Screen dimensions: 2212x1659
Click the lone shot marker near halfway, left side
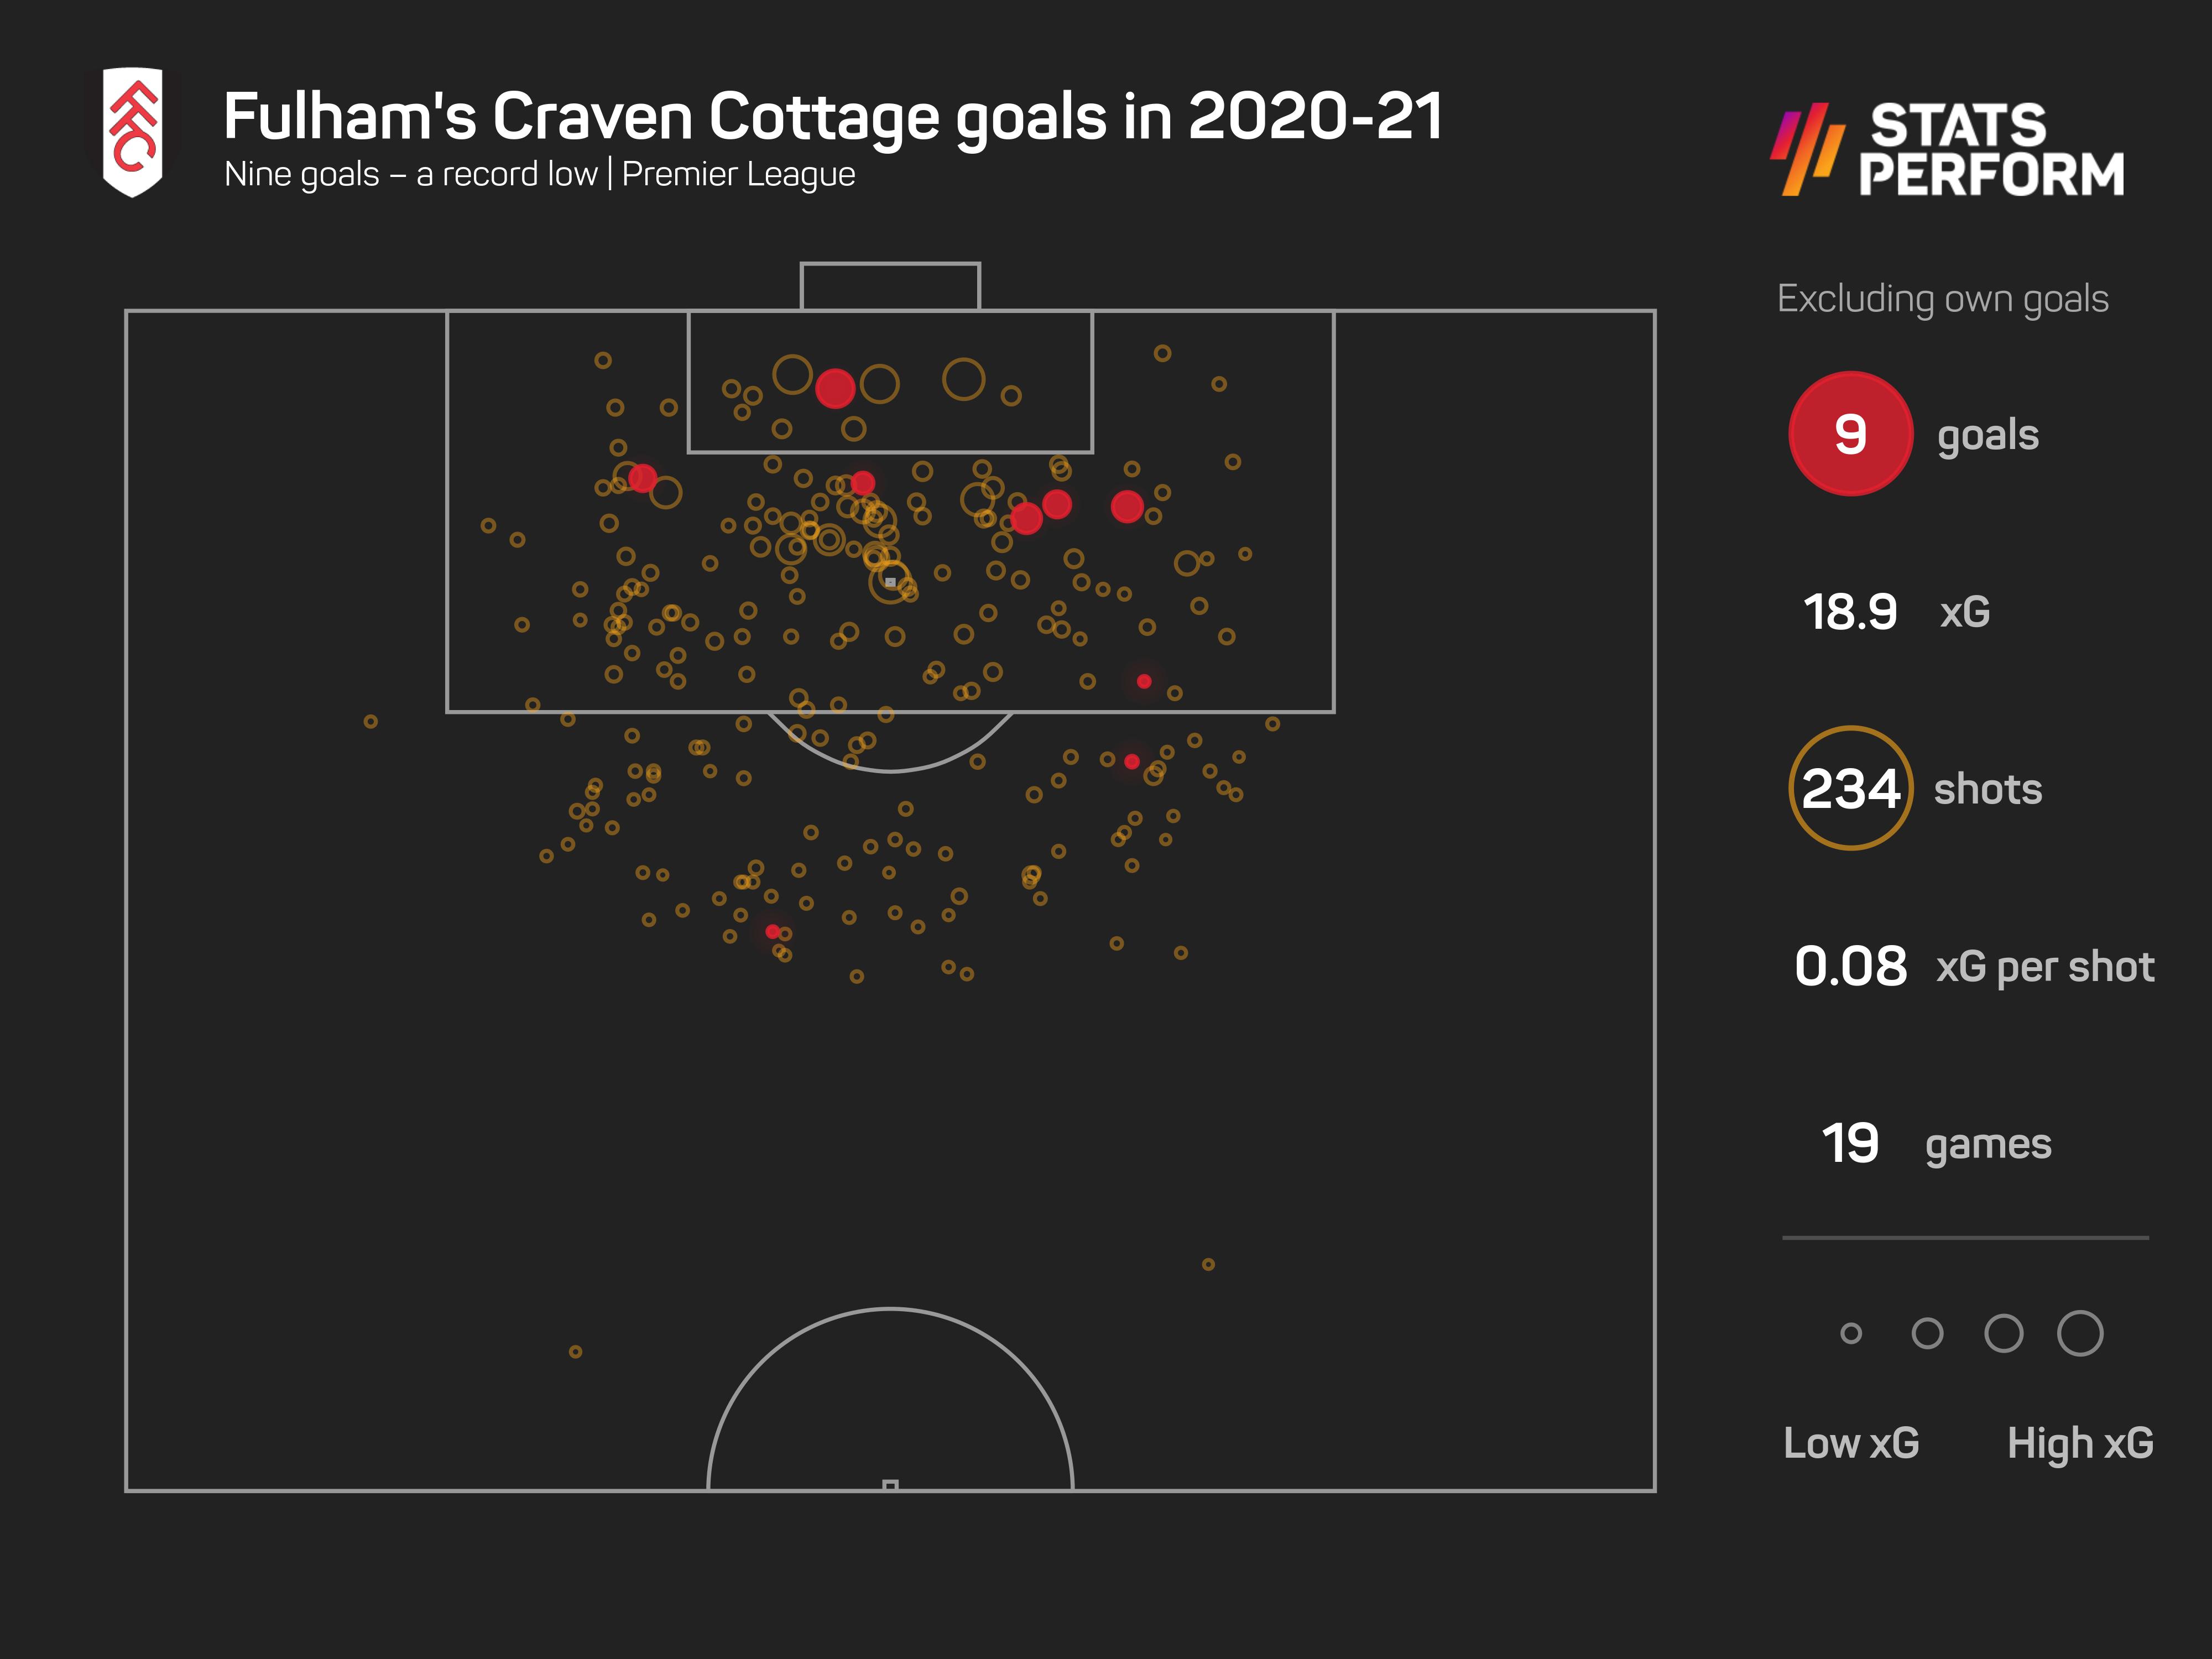pos(575,1352)
